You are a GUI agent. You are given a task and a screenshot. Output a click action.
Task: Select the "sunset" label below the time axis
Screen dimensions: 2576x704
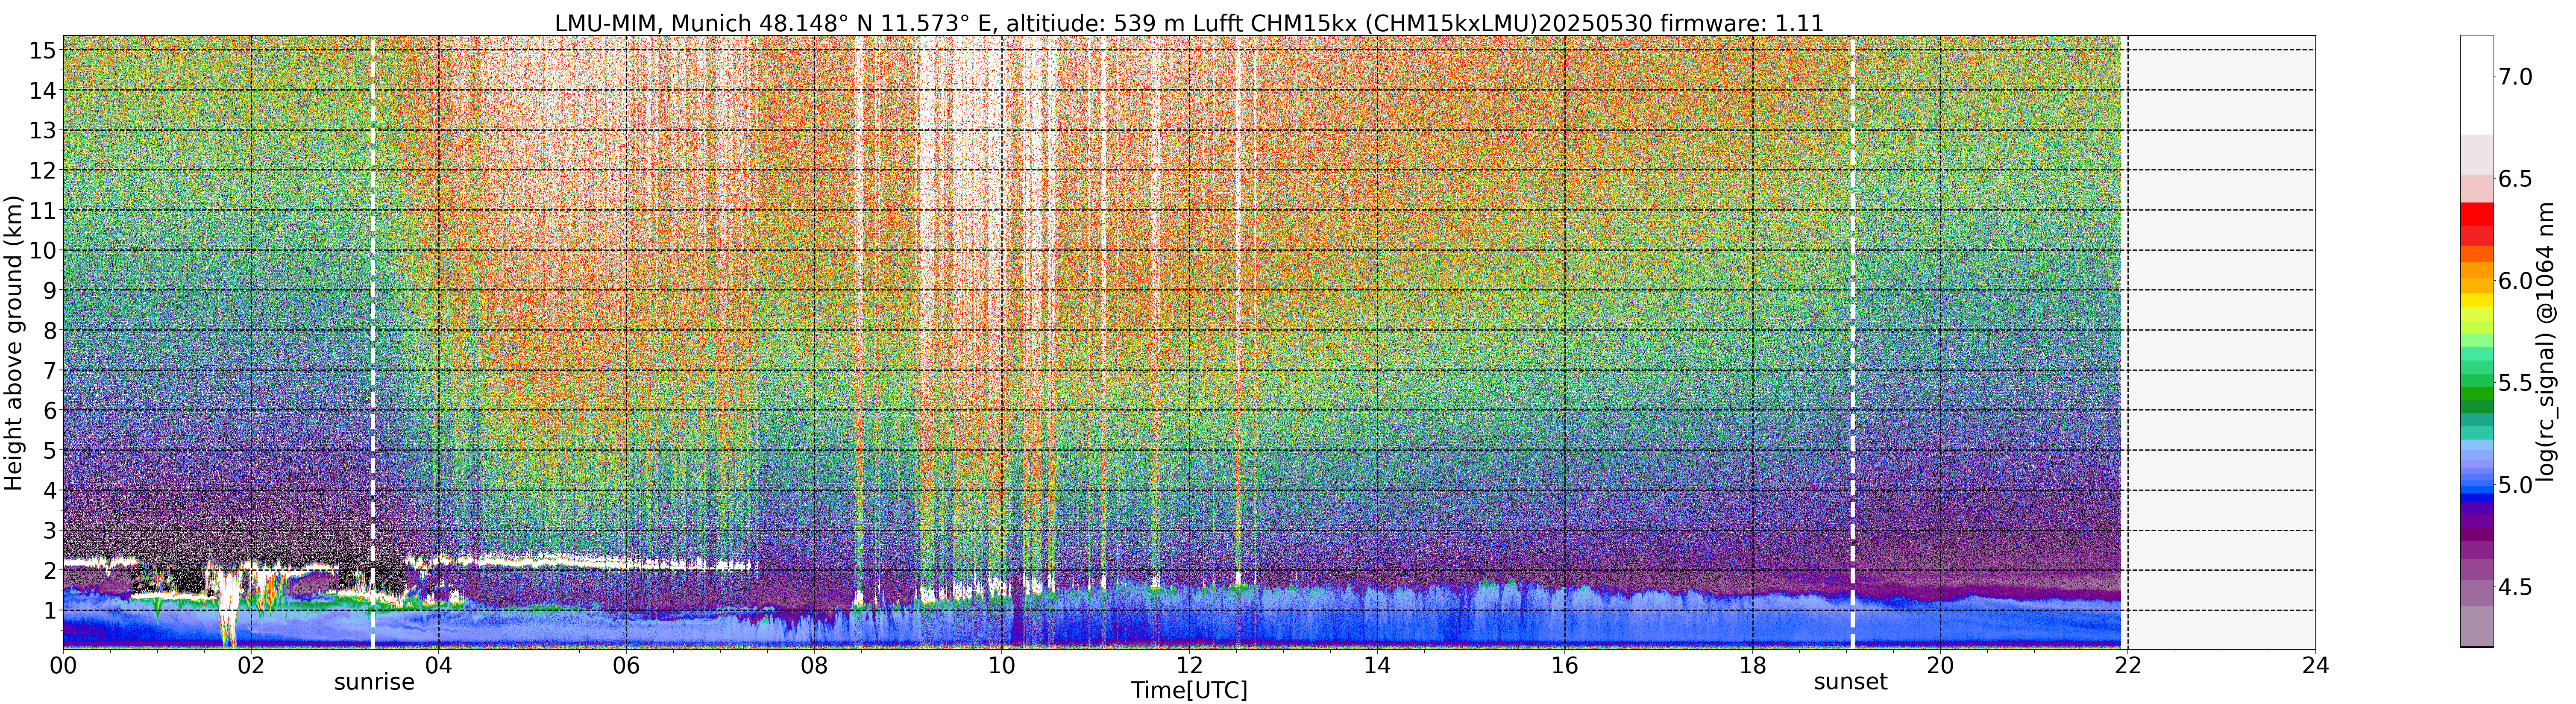pos(1851,682)
